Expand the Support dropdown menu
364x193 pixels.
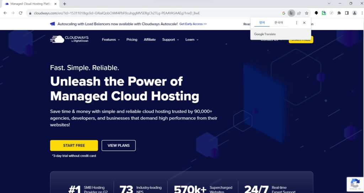171,40
